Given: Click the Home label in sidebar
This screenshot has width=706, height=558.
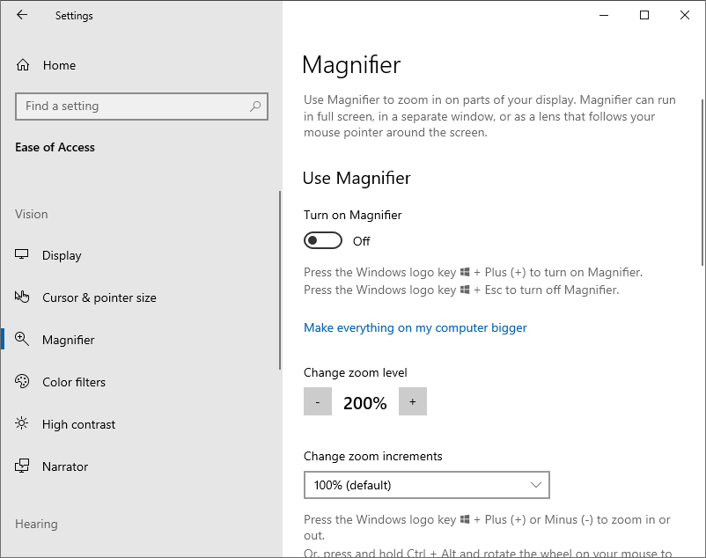Looking at the screenshot, I should pyautogui.click(x=60, y=65).
